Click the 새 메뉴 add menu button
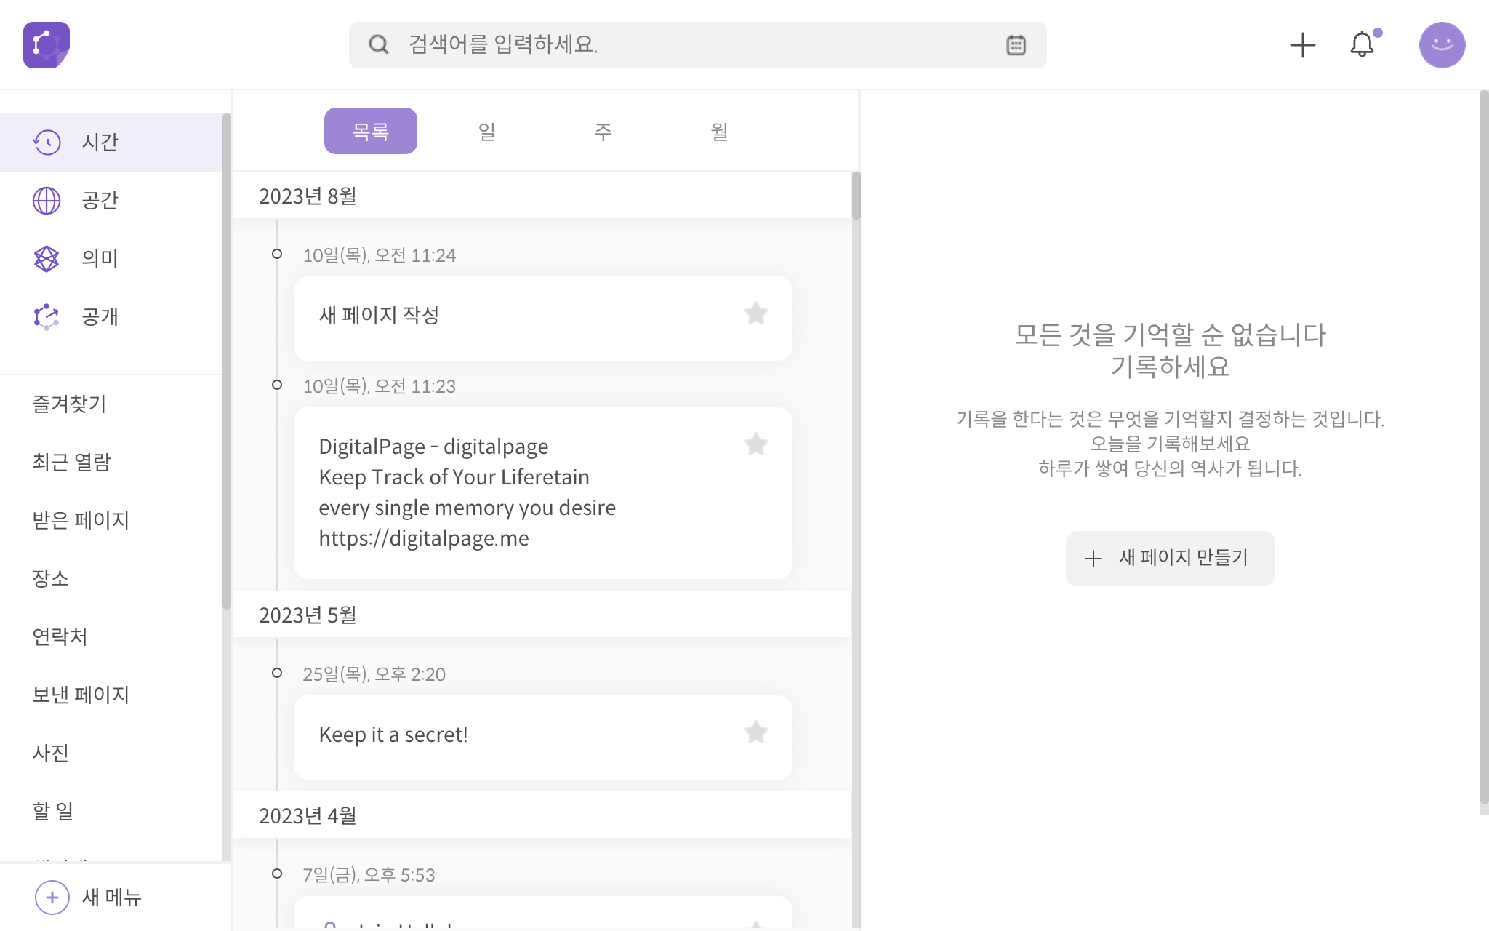 click(x=52, y=898)
